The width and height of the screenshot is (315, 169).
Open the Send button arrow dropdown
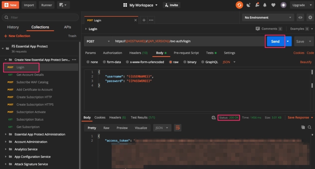tap(288, 41)
